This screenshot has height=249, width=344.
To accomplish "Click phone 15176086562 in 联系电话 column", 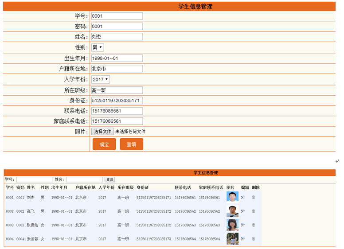I will (x=185, y=211).
